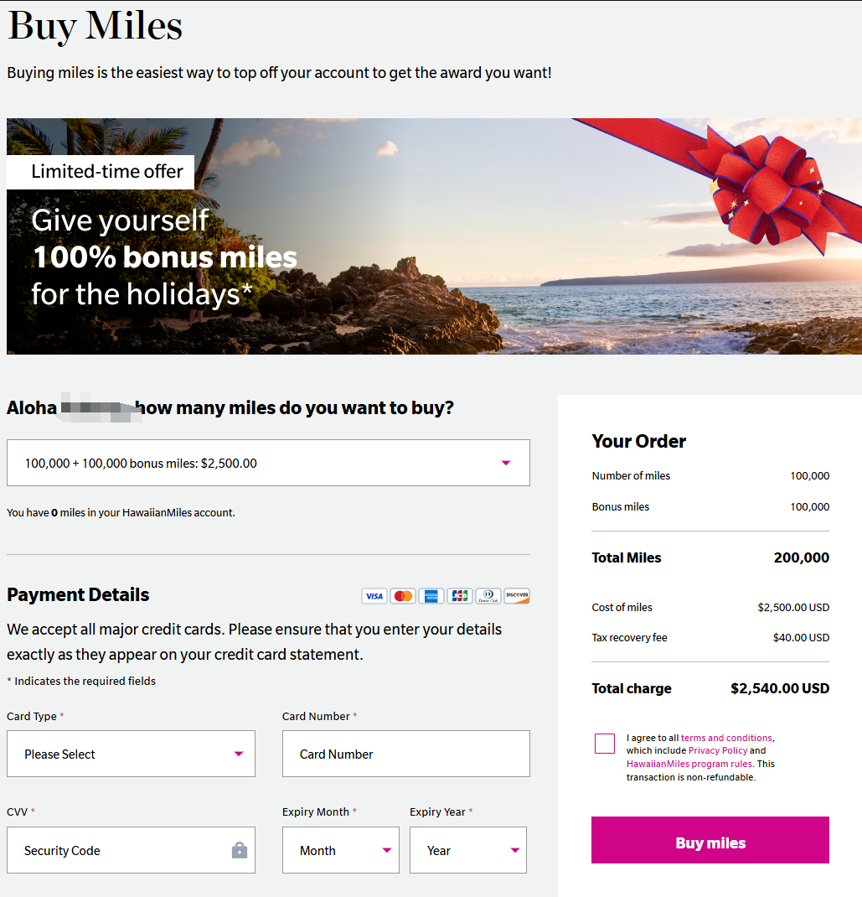Click the lock icon in Security Code field
The image size is (862, 897).
(240, 850)
